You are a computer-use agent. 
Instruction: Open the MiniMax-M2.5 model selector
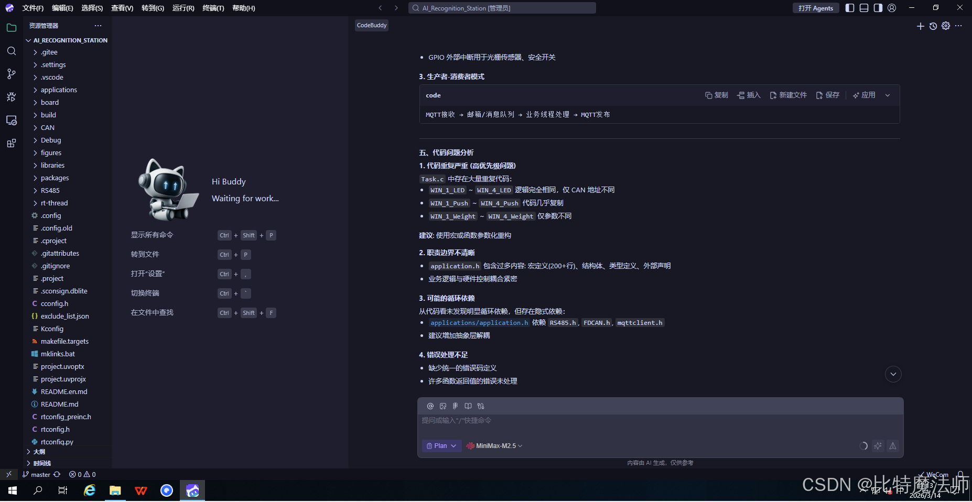pyautogui.click(x=493, y=445)
